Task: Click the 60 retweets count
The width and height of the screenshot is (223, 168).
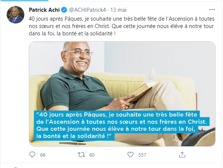Action: tap(92, 155)
